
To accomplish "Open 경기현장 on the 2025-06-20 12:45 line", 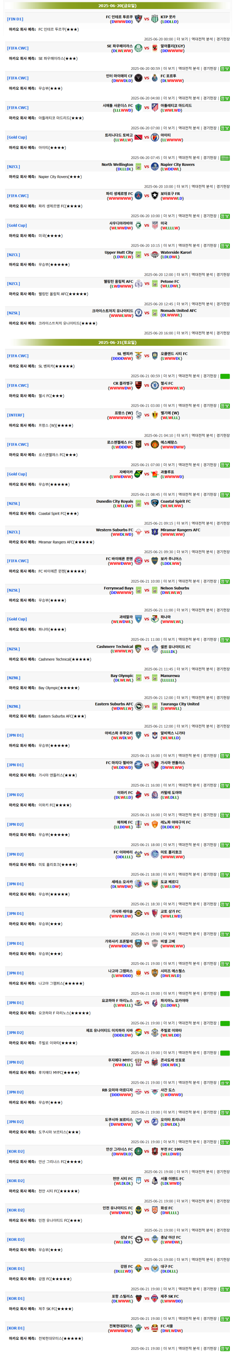I will 223,304.
